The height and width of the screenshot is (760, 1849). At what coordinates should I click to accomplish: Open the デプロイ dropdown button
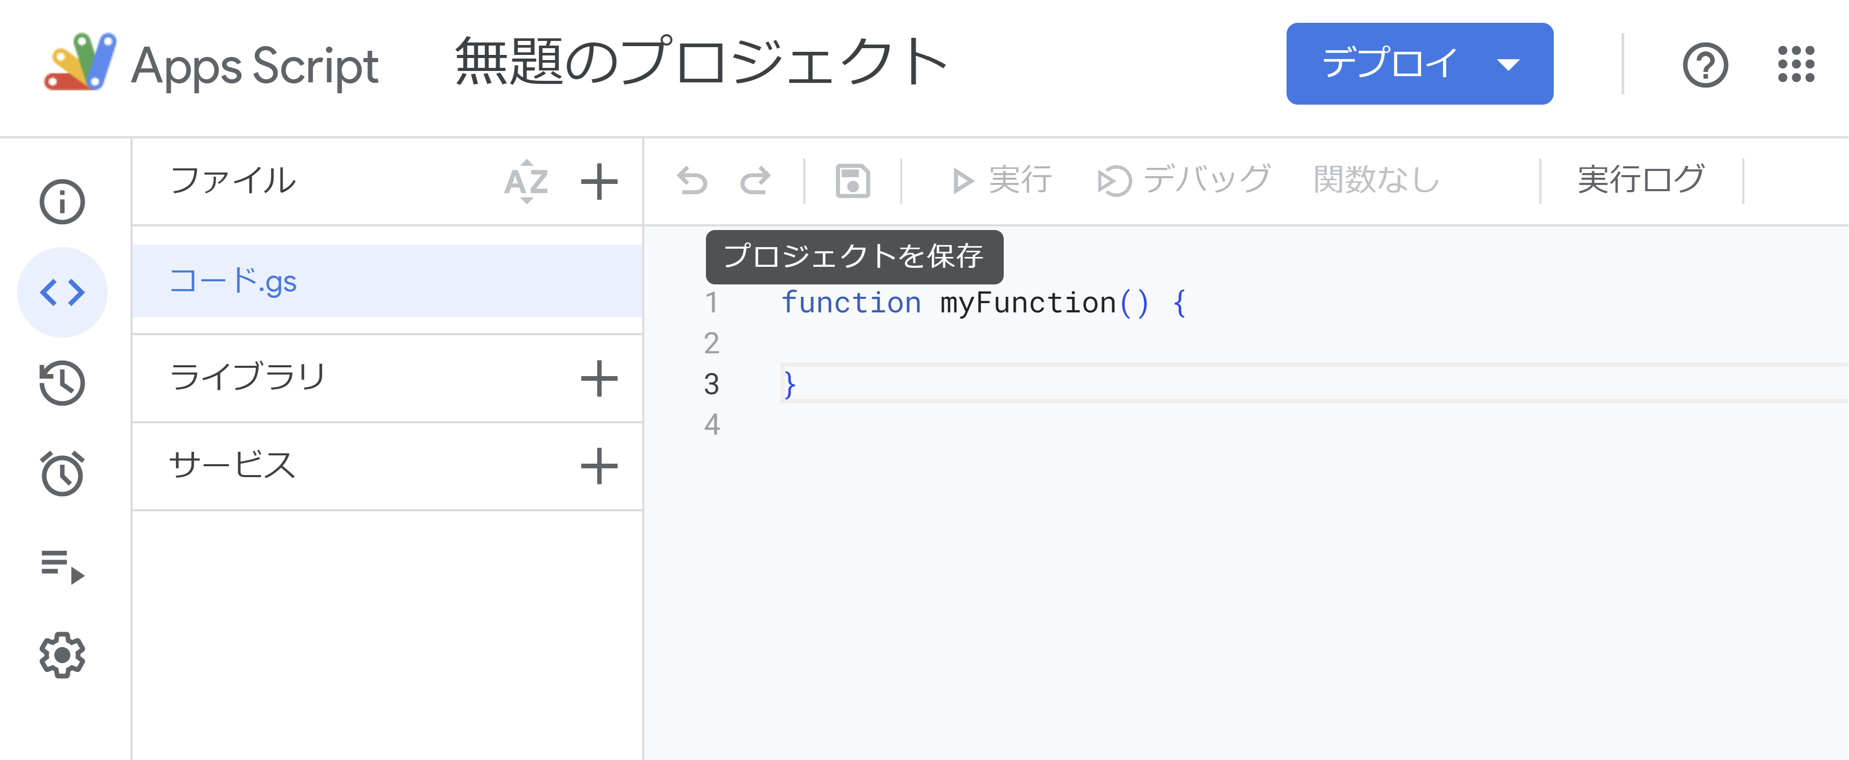(1418, 64)
